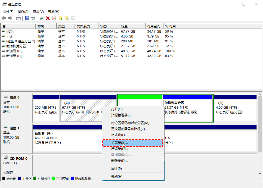
Task: Click the bright green 可用空间 legend swatch
Action: pyautogui.click(x=53, y=178)
